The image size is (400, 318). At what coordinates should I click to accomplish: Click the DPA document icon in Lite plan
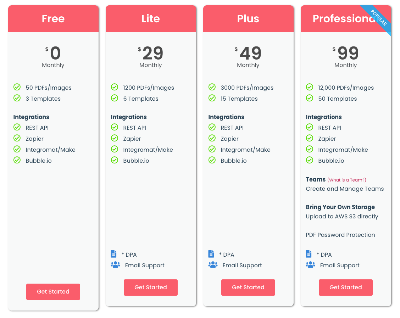pos(114,254)
